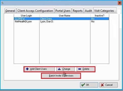123x91 pixels.
Task: Click the User Login column header
Action: [27, 16]
